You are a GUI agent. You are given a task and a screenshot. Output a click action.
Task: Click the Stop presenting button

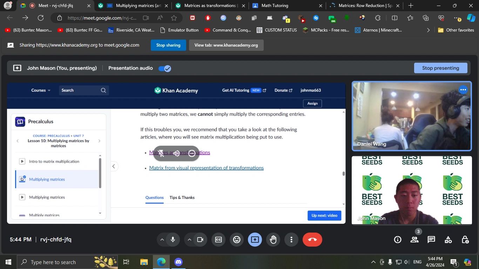pos(440,68)
